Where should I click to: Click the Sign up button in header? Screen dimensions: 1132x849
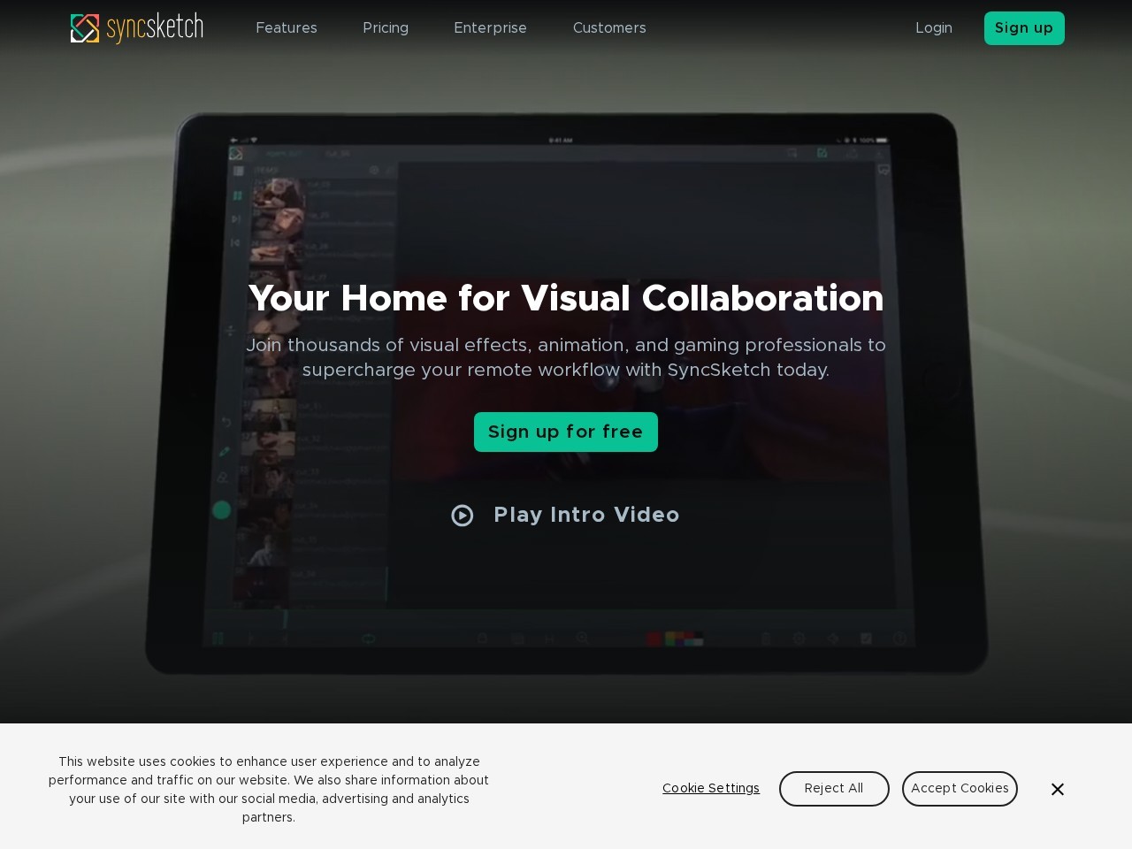tap(1024, 28)
